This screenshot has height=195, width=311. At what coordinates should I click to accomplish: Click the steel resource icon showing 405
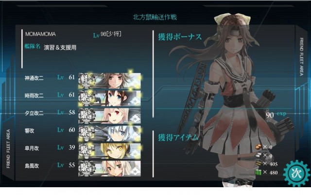click(259, 164)
